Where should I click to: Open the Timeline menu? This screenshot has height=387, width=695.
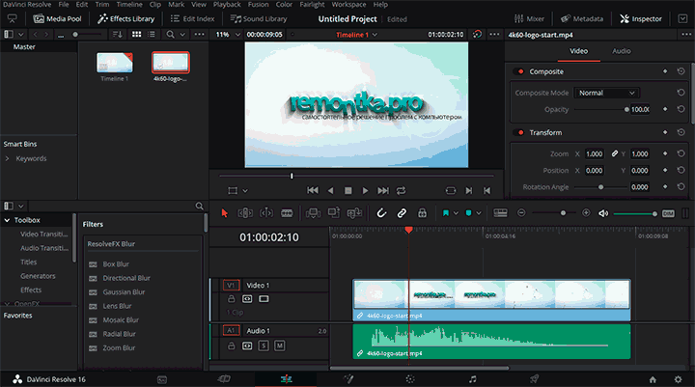[x=129, y=5]
